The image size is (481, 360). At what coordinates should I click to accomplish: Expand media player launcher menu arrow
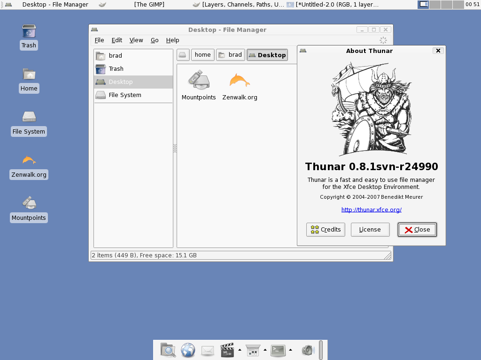click(240, 350)
